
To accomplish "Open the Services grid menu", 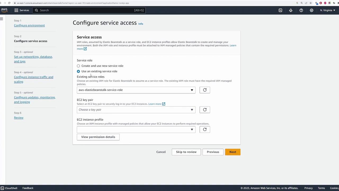I will pos(22,10).
